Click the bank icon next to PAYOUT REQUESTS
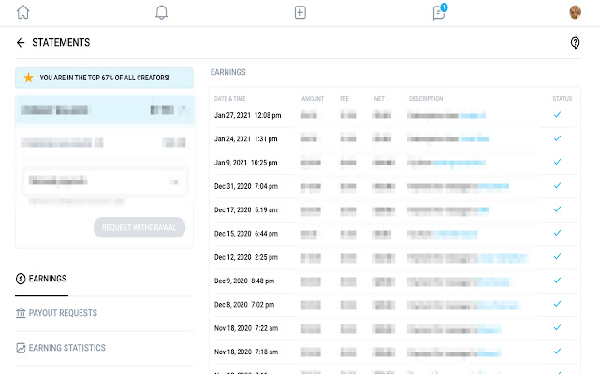The height and width of the screenshot is (374, 599). pyautogui.click(x=21, y=313)
